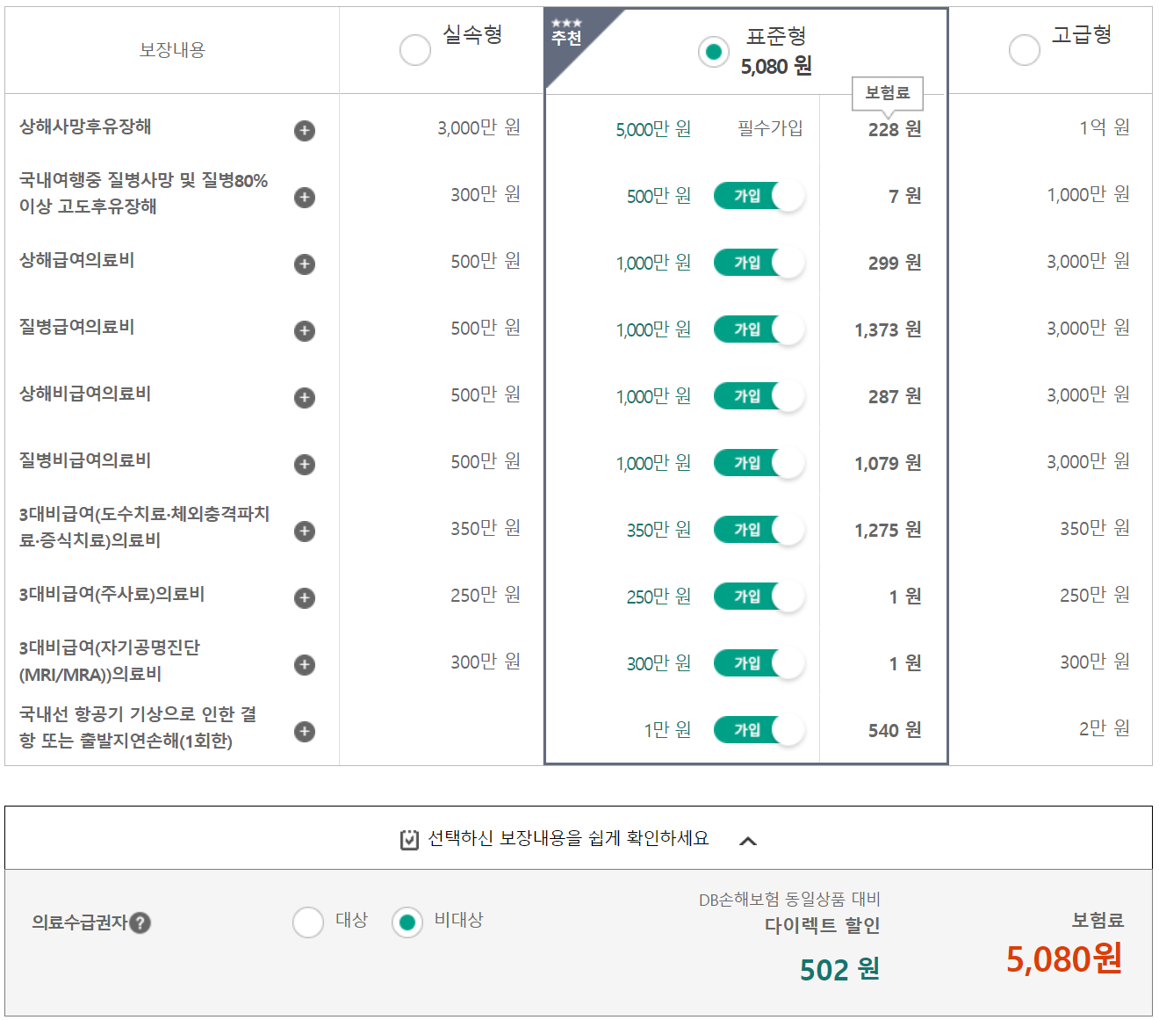Open details for 3대비급여 도수치료 coverage
Viewport: 1159px width, 1020px height.
(304, 530)
